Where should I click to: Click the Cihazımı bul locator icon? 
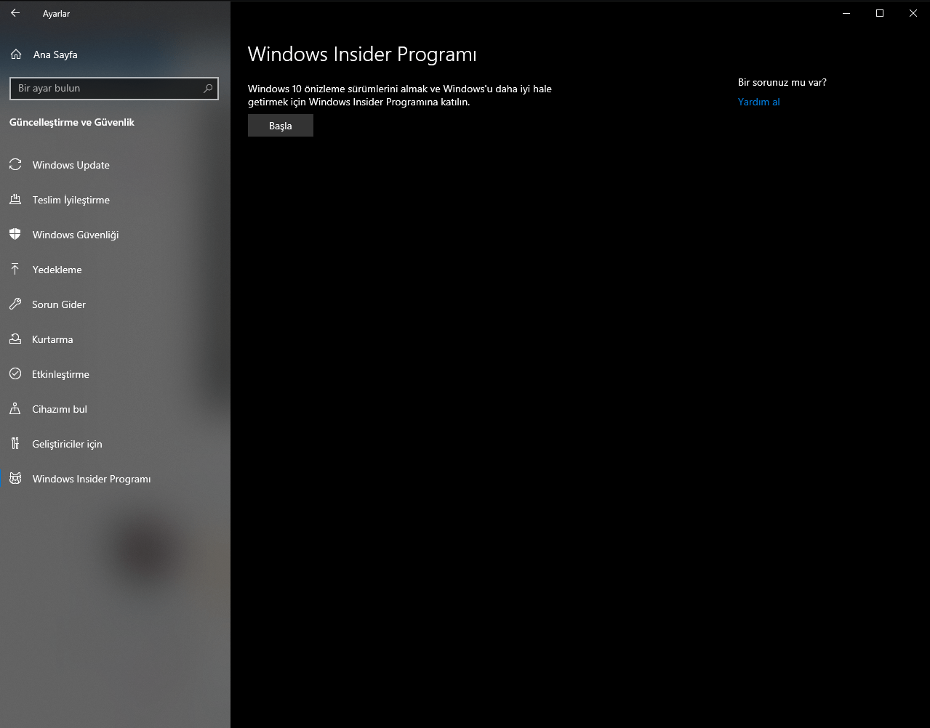click(15, 409)
